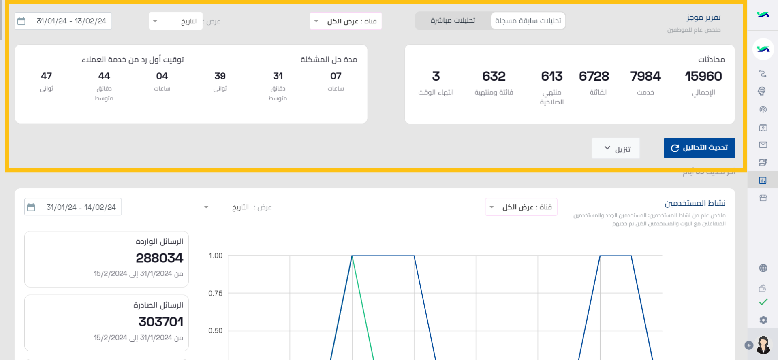Click the globe language icon
The height and width of the screenshot is (360, 778).
(x=763, y=268)
